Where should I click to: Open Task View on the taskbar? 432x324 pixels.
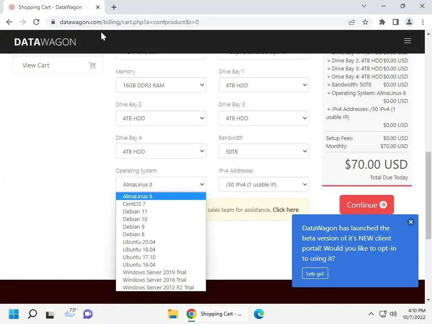tap(50, 314)
